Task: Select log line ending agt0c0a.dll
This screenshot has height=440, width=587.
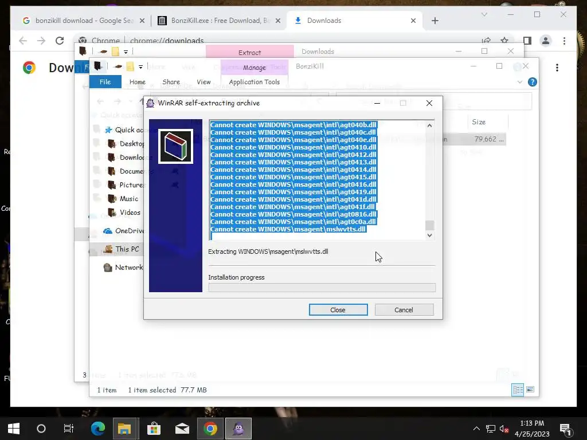Action: coord(293,222)
